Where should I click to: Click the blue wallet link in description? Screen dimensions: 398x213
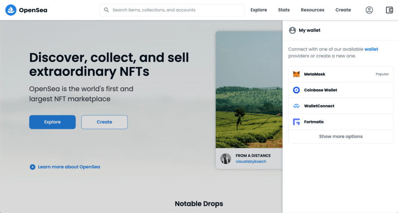[x=371, y=49]
